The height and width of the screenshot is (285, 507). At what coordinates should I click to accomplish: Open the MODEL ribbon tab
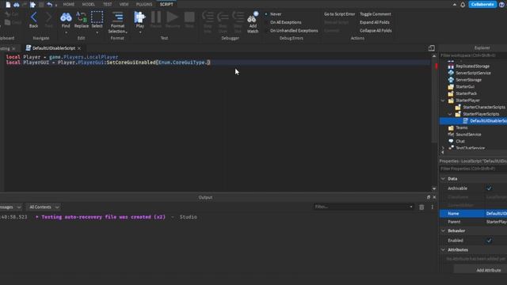(x=88, y=5)
